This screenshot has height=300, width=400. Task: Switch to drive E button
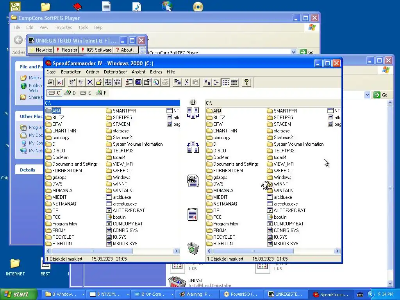point(85,93)
